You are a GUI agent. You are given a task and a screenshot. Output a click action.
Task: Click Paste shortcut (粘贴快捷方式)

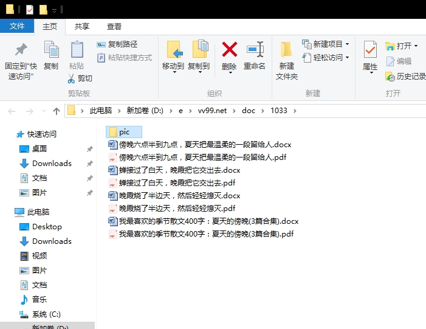[125, 58]
